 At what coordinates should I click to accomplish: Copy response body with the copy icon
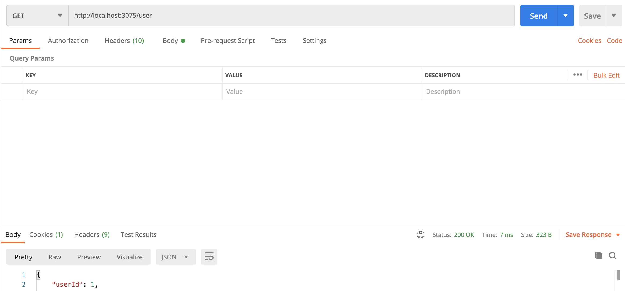click(x=598, y=256)
